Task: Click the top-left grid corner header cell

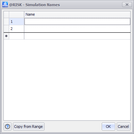Action: 6,14
